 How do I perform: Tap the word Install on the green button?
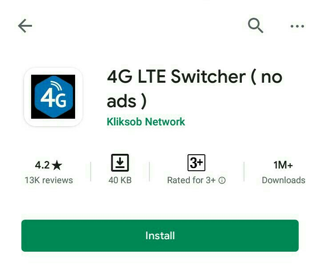coord(160,236)
